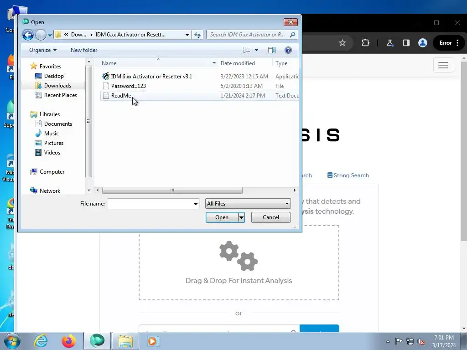Select Favorites in the navigation pane
This screenshot has height=350, width=467.
pyautogui.click(x=50, y=67)
